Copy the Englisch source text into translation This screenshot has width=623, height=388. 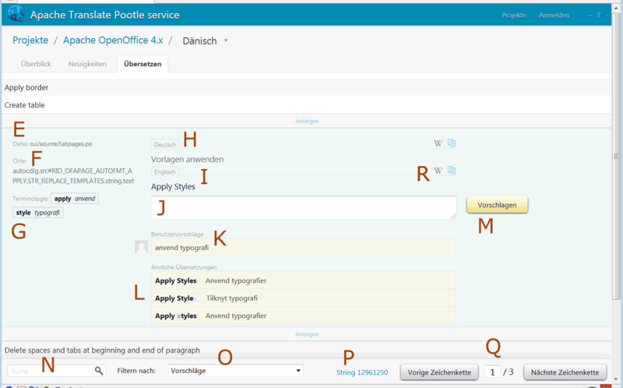click(x=451, y=171)
